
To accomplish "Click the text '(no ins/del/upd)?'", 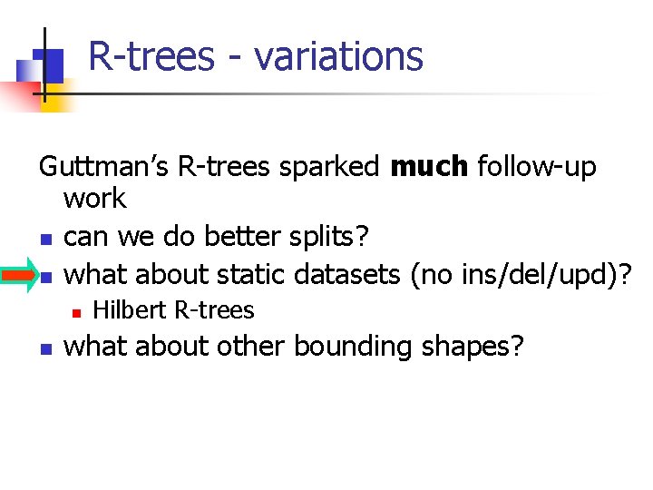I will click(x=520, y=274).
